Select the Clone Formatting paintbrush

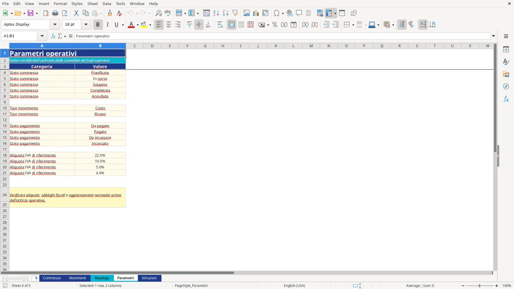coord(110,13)
